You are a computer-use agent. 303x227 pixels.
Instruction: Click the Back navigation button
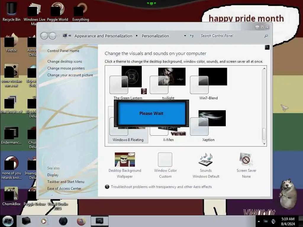tap(44, 36)
